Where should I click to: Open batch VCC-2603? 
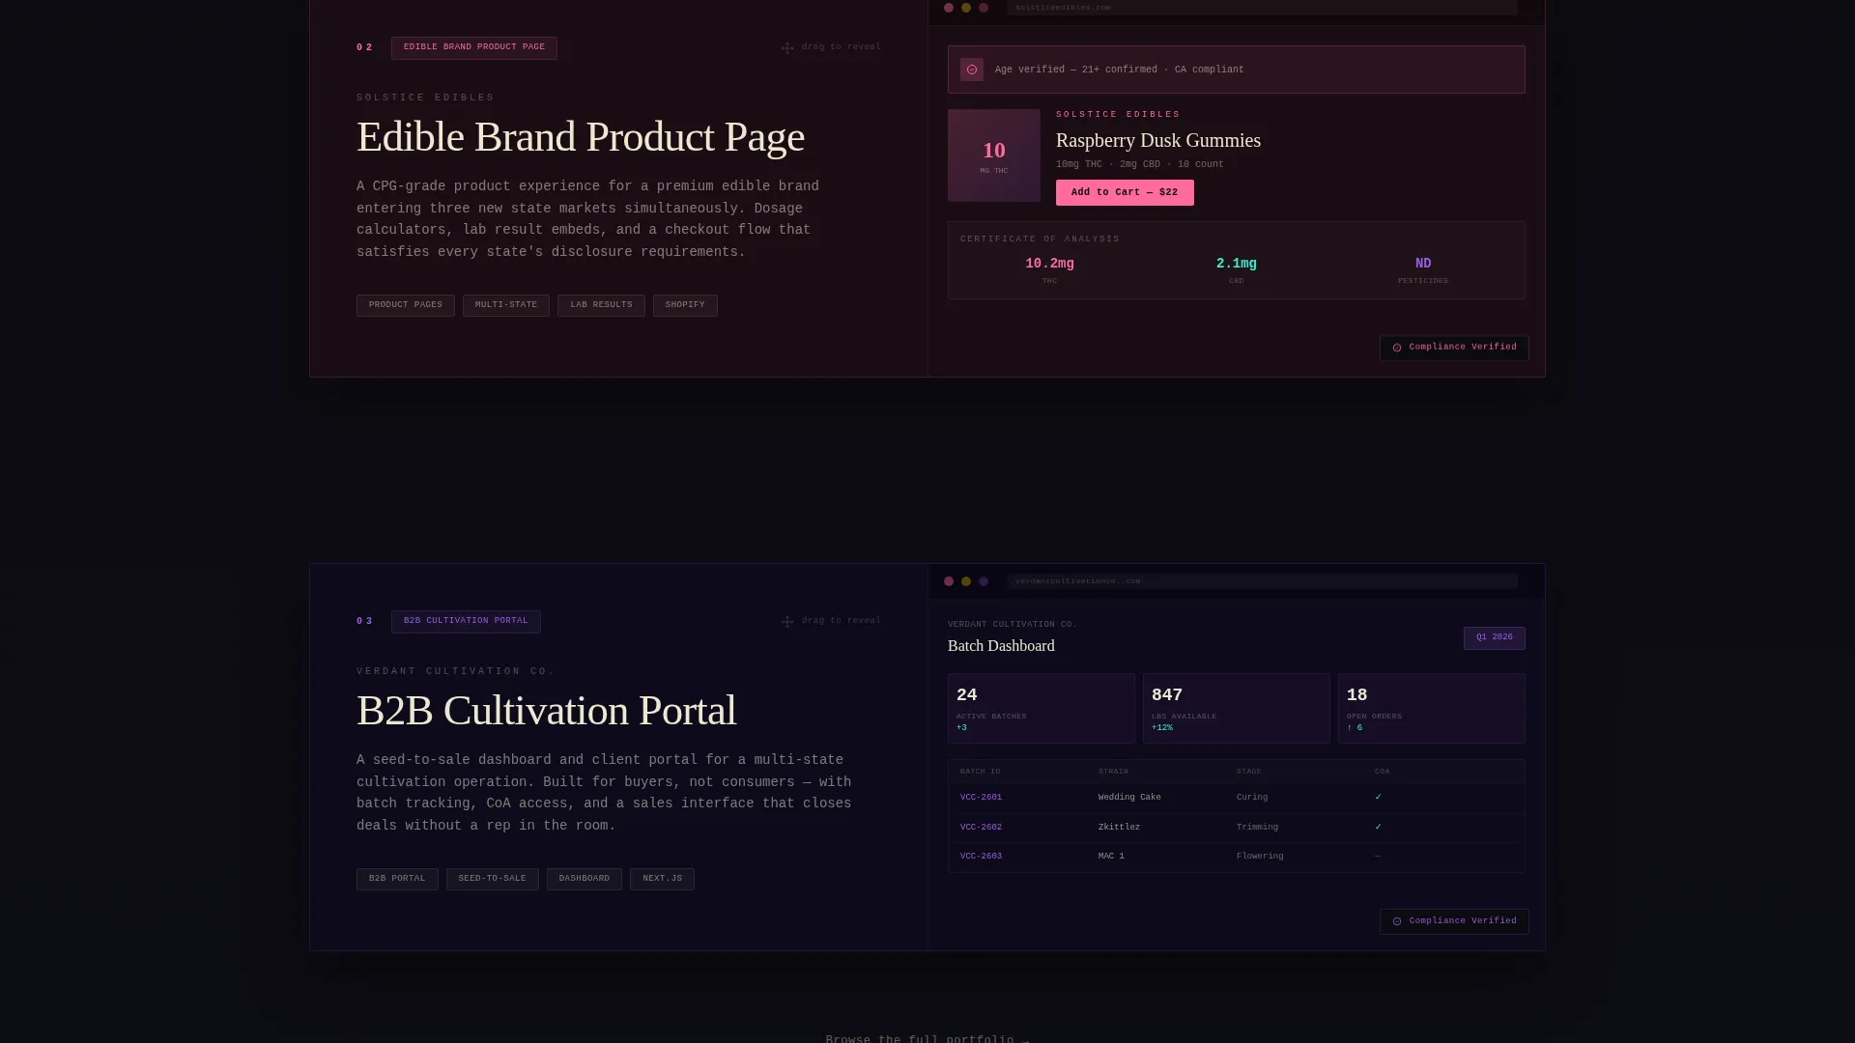point(981,857)
